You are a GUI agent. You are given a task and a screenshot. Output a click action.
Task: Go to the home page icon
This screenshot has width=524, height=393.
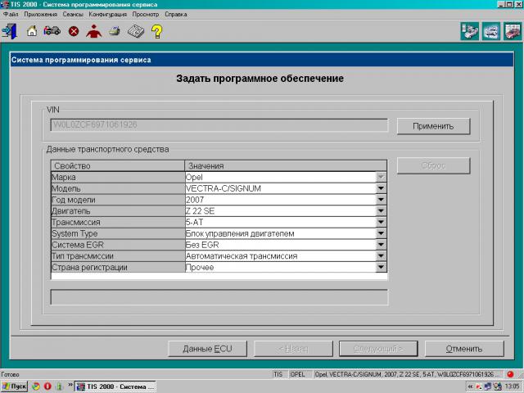[32, 31]
